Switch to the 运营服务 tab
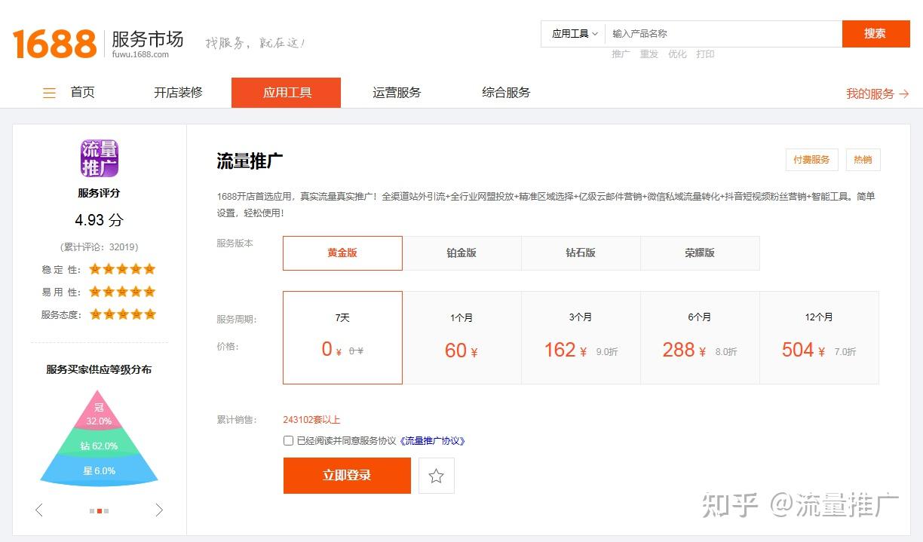 pos(397,92)
